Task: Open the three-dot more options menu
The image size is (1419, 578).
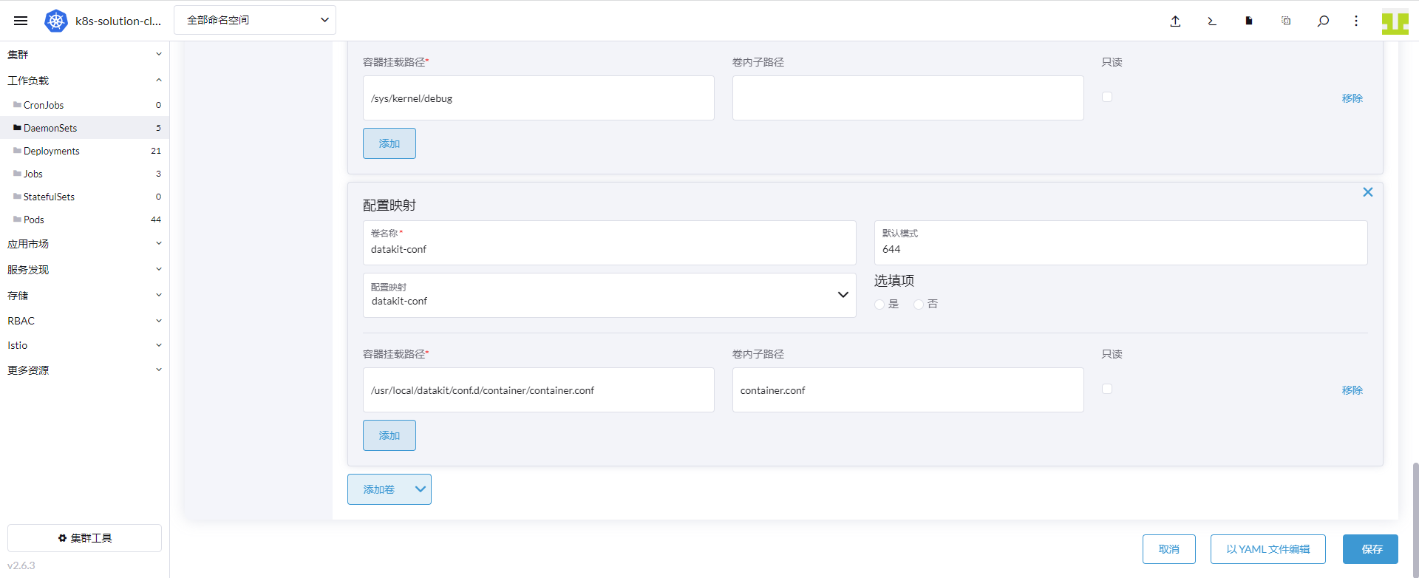Action: point(1356,21)
